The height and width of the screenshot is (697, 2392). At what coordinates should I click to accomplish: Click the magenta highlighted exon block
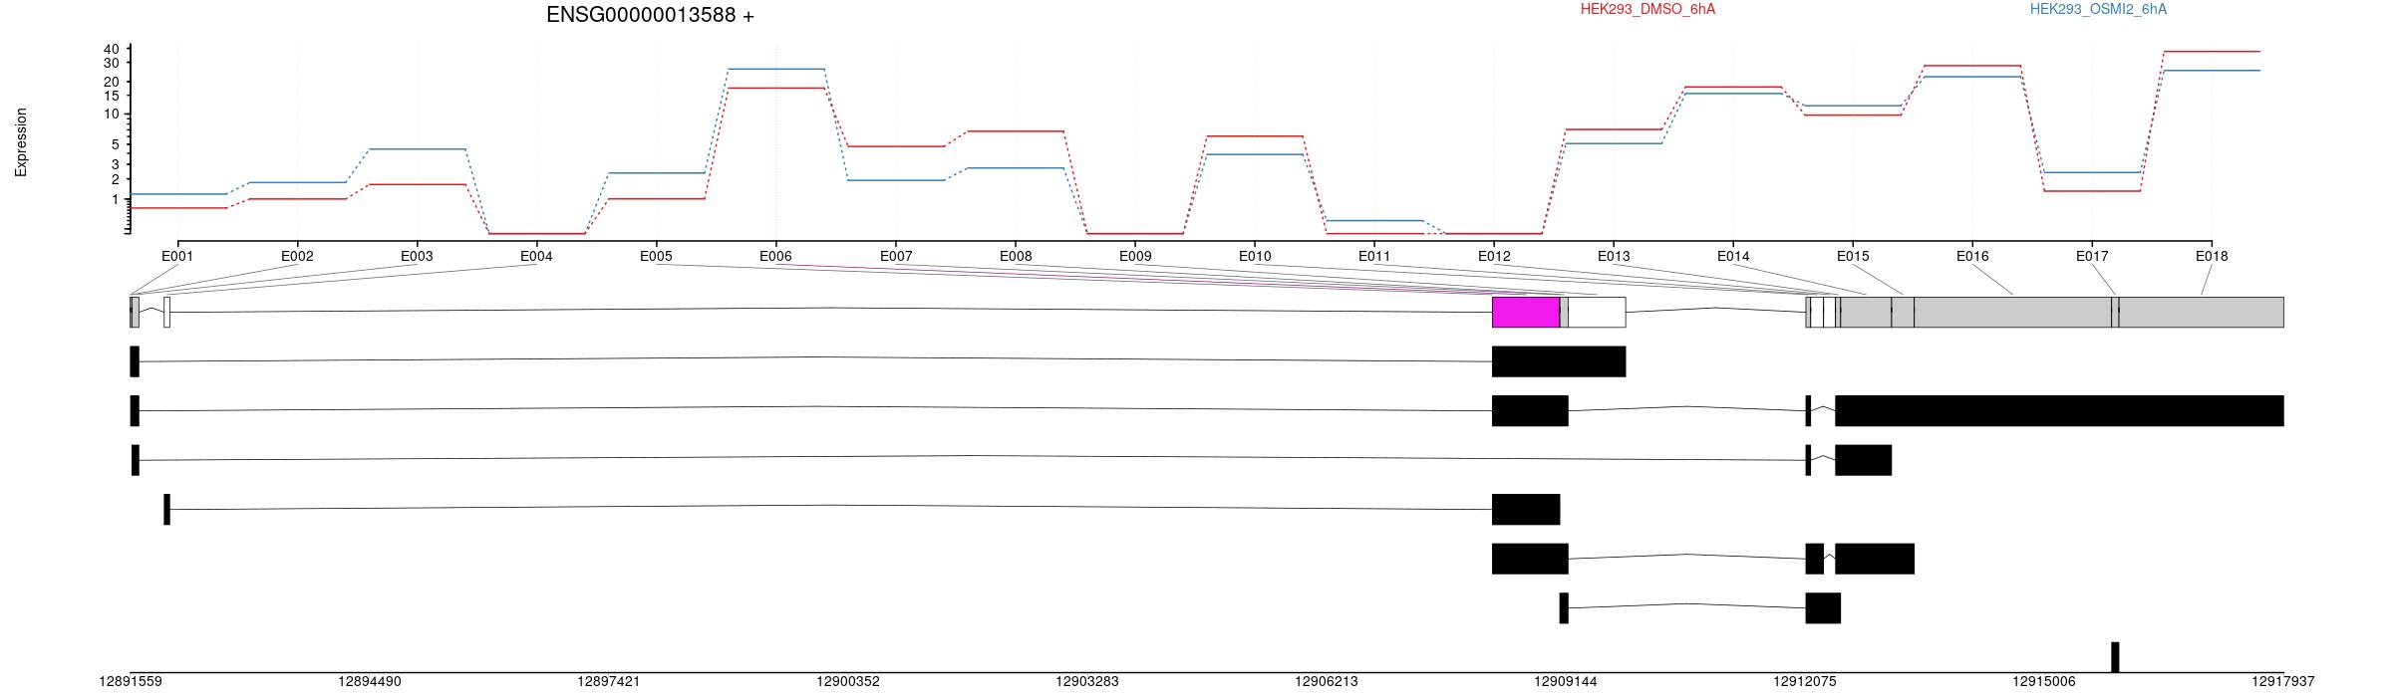[1526, 312]
